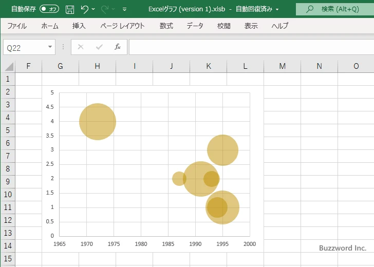This screenshot has height=267, width=374.
Task: Select row 14 header
Action: point(8,246)
